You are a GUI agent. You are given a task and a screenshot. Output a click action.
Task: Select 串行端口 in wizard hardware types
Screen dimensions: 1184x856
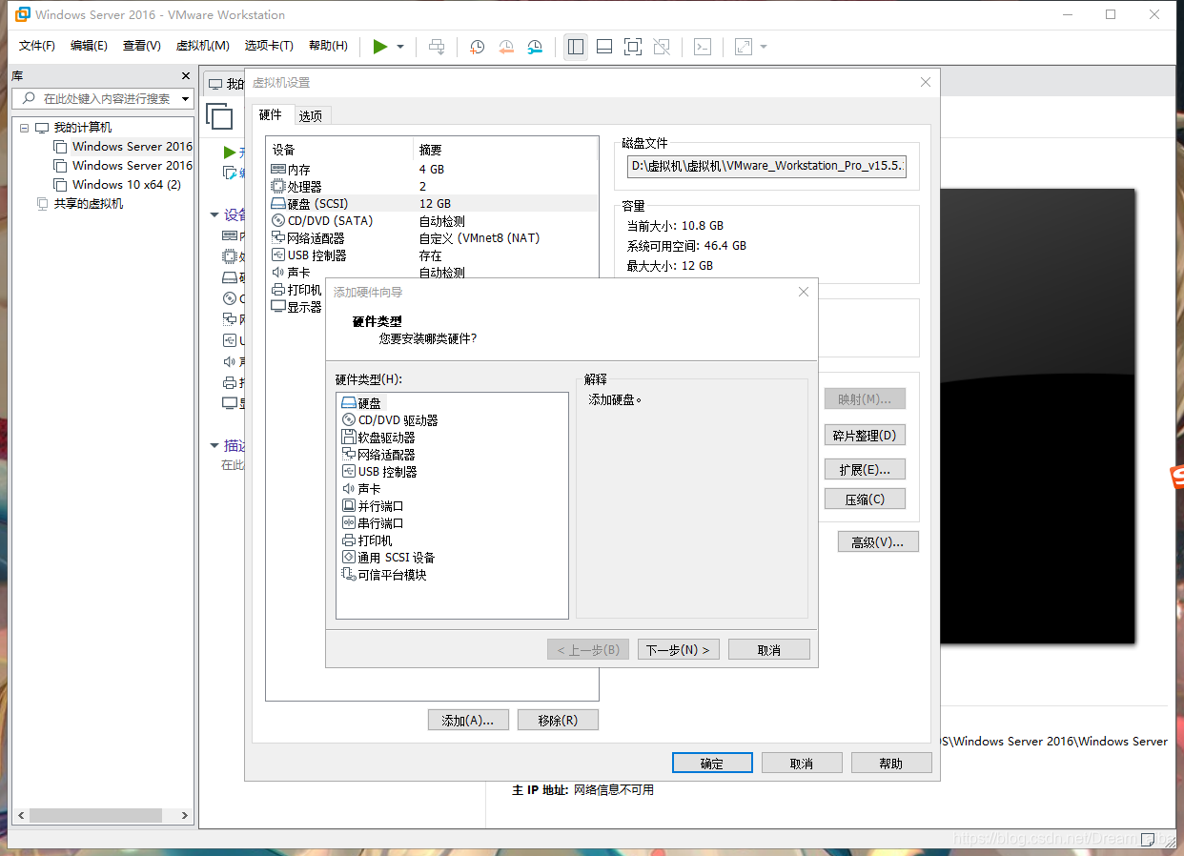point(372,523)
